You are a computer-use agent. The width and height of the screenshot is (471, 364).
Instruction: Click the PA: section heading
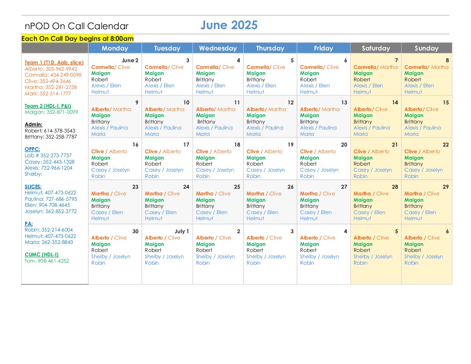pyautogui.click(x=29, y=224)
